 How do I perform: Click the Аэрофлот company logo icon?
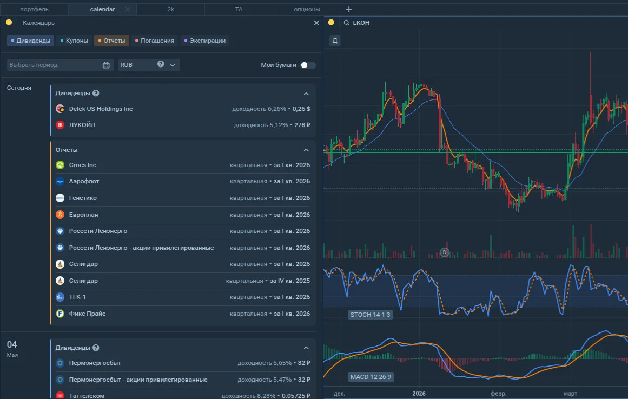point(60,181)
